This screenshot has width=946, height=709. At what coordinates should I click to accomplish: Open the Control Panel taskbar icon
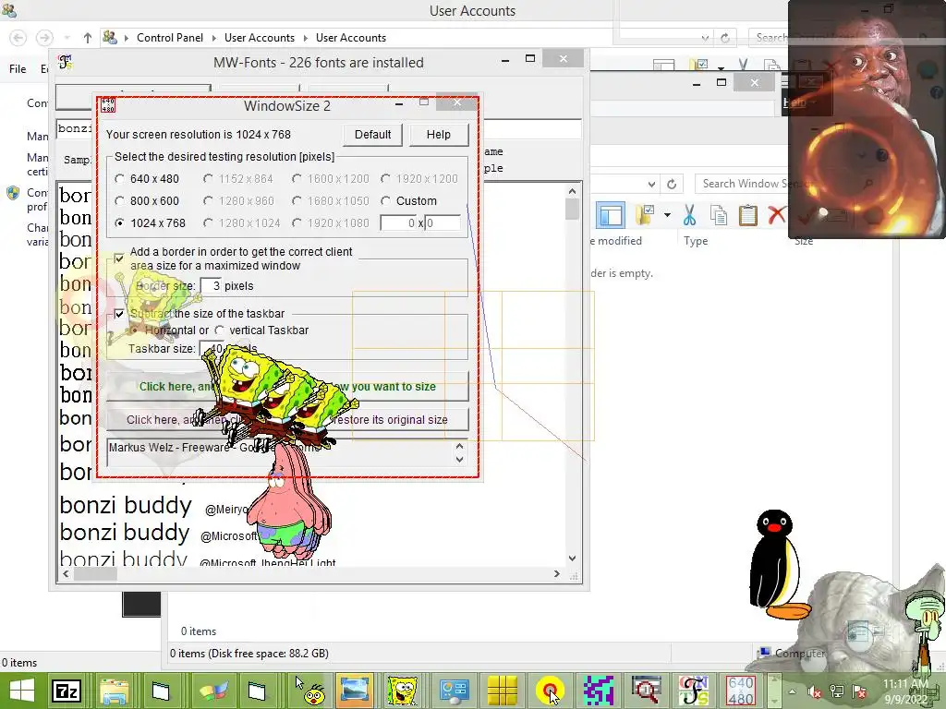click(x=455, y=691)
